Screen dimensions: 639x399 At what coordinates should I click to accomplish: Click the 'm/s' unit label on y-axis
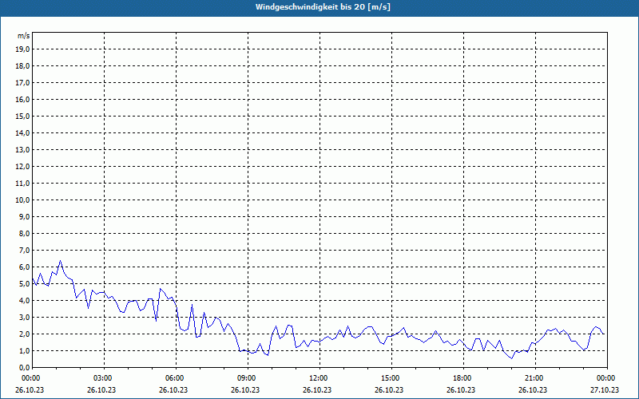pos(24,36)
